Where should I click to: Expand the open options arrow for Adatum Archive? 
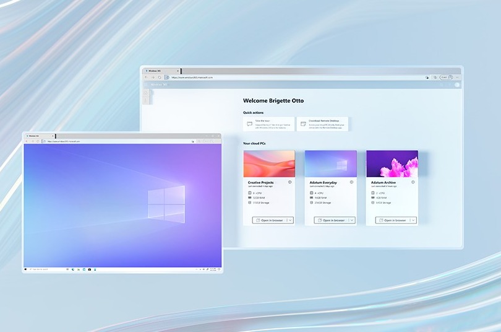[413, 221]
